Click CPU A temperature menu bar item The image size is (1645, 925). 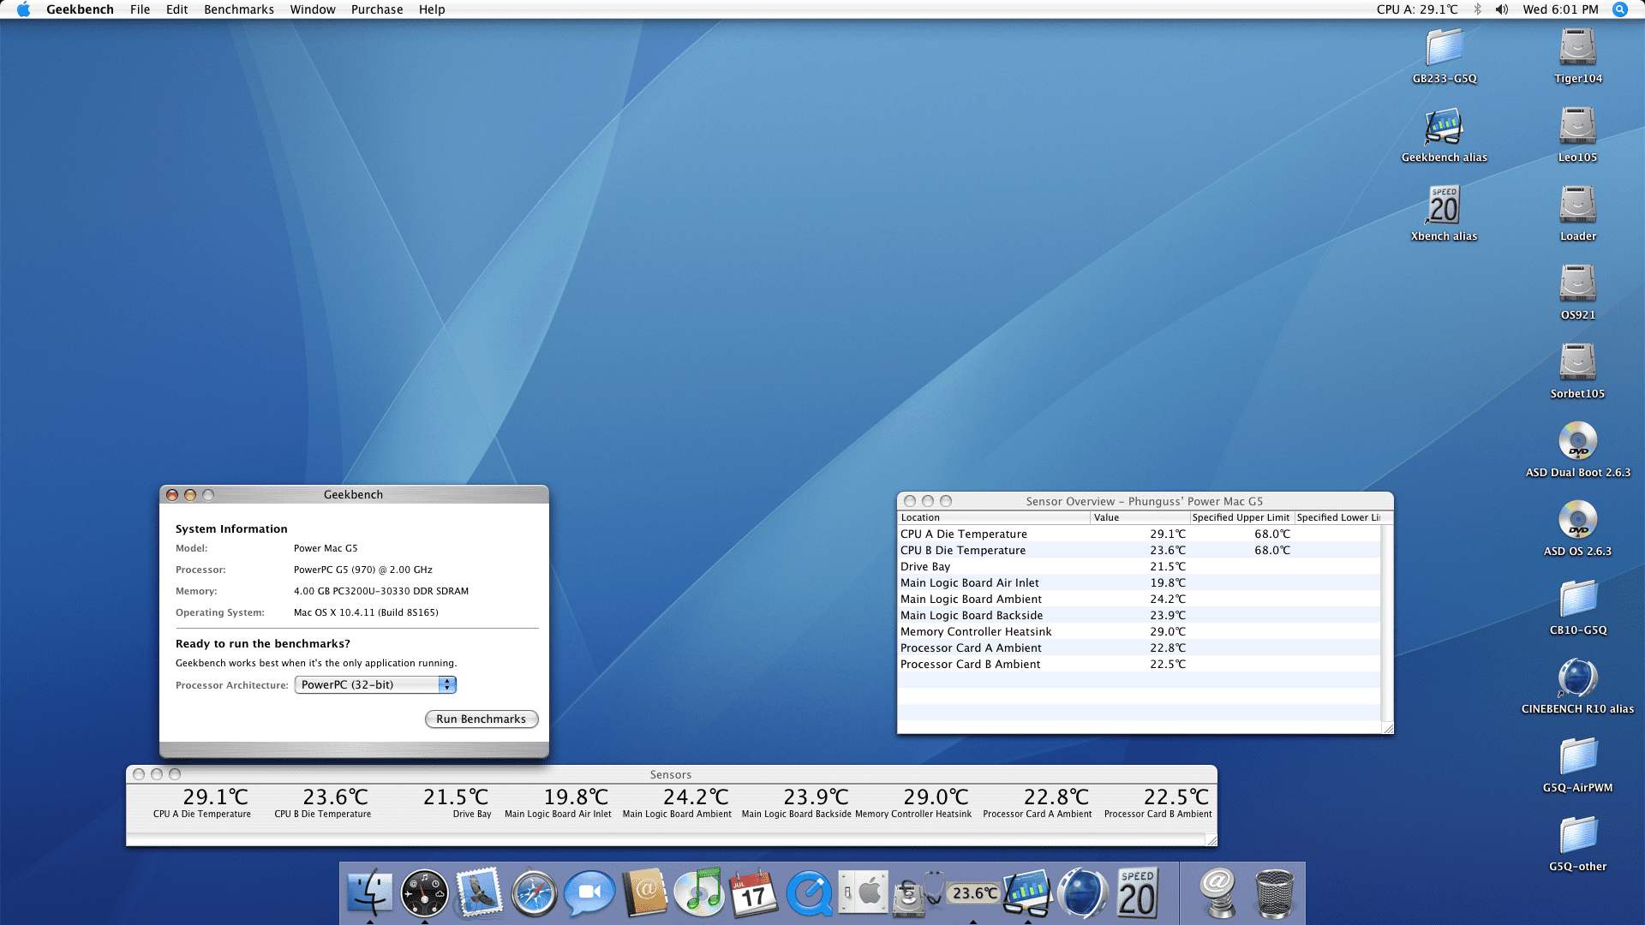coord(1416,9)
